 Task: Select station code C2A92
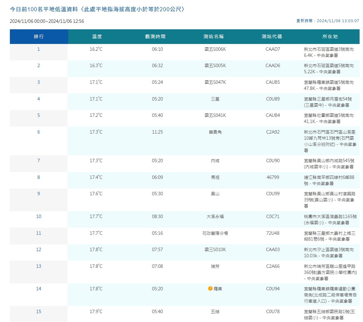(273, 132)
